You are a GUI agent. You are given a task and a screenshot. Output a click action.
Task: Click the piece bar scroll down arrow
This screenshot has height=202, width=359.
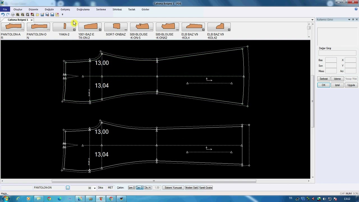(x=309, y=37)
